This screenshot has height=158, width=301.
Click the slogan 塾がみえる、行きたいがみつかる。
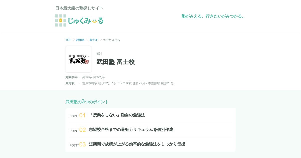pos(213,16)
